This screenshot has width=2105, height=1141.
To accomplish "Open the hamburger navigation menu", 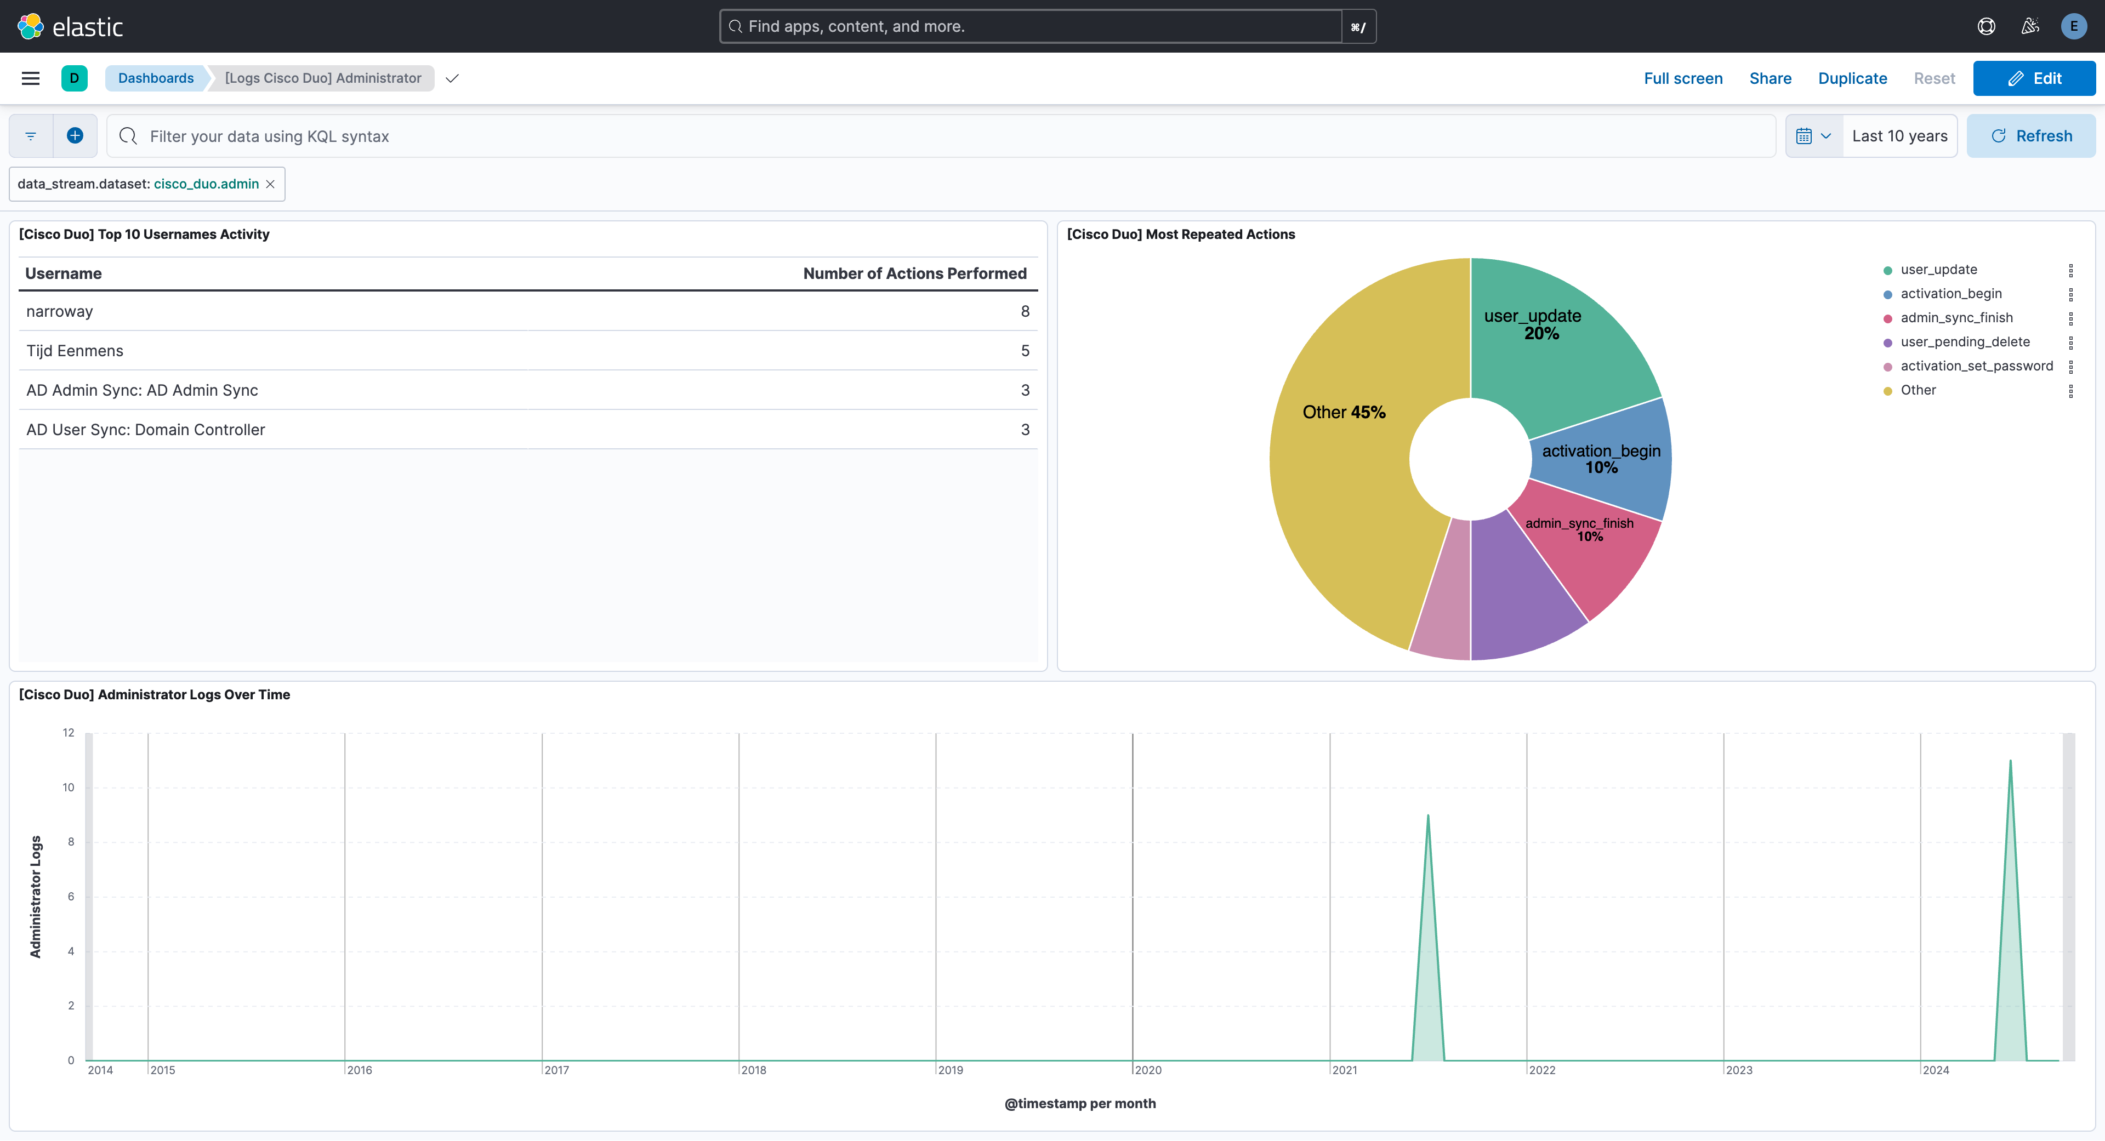I will tap(30, 78).
